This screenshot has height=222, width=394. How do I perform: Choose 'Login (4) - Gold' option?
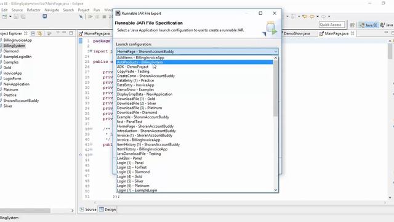coord(195,176)
